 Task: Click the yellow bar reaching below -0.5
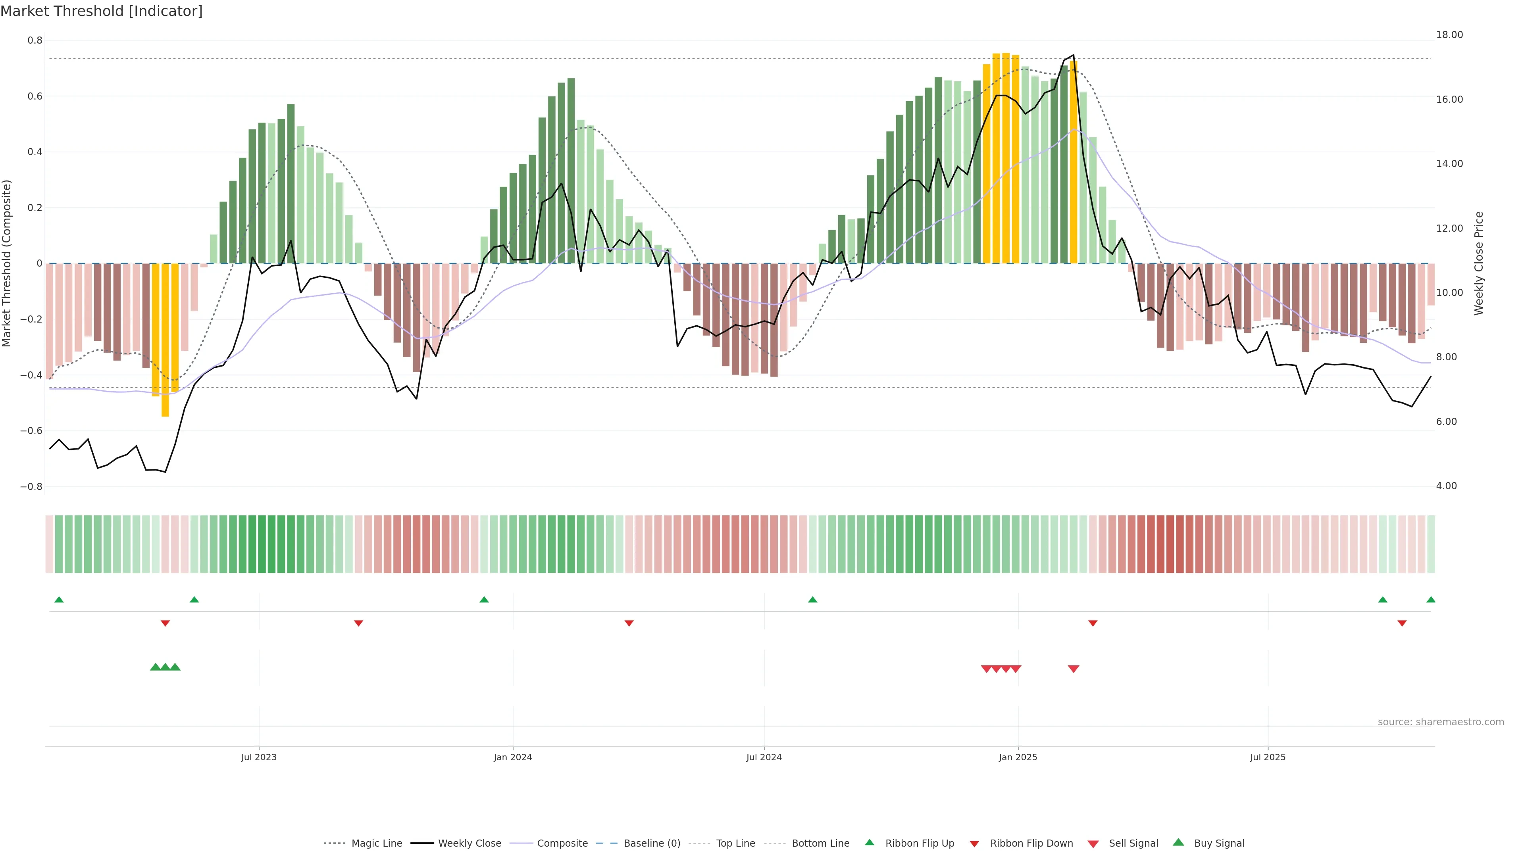[x=165, y=340]
